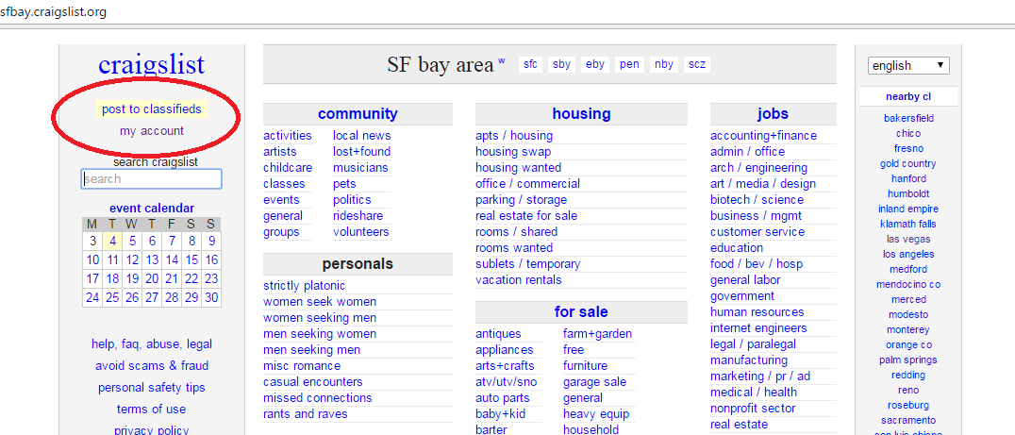Open my account link

coord(152,131)
